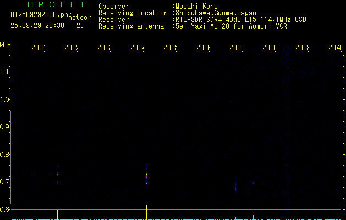Click the 2031 time axis label
This screenshot has width=346, height=220.
pyautogui.click(x=38, y=47)
